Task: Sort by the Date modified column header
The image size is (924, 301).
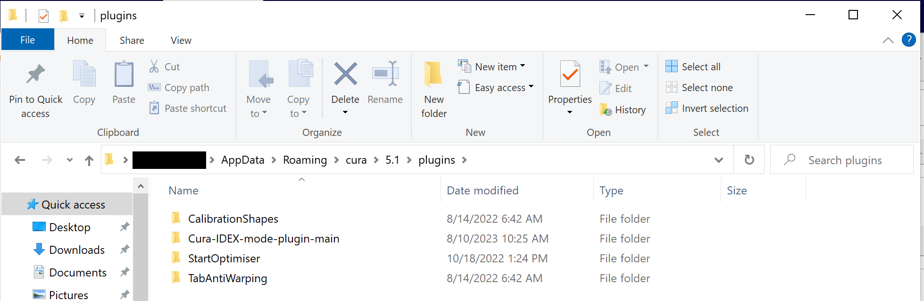Action: click(517, 190)
